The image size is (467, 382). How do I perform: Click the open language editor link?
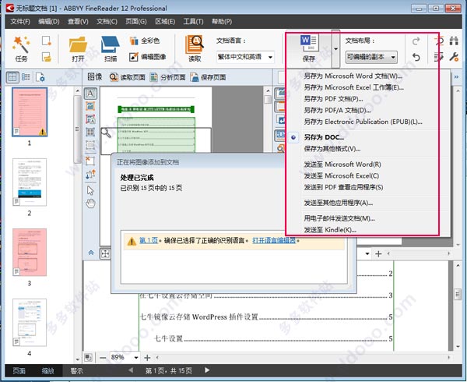click(x=274, y=240)
